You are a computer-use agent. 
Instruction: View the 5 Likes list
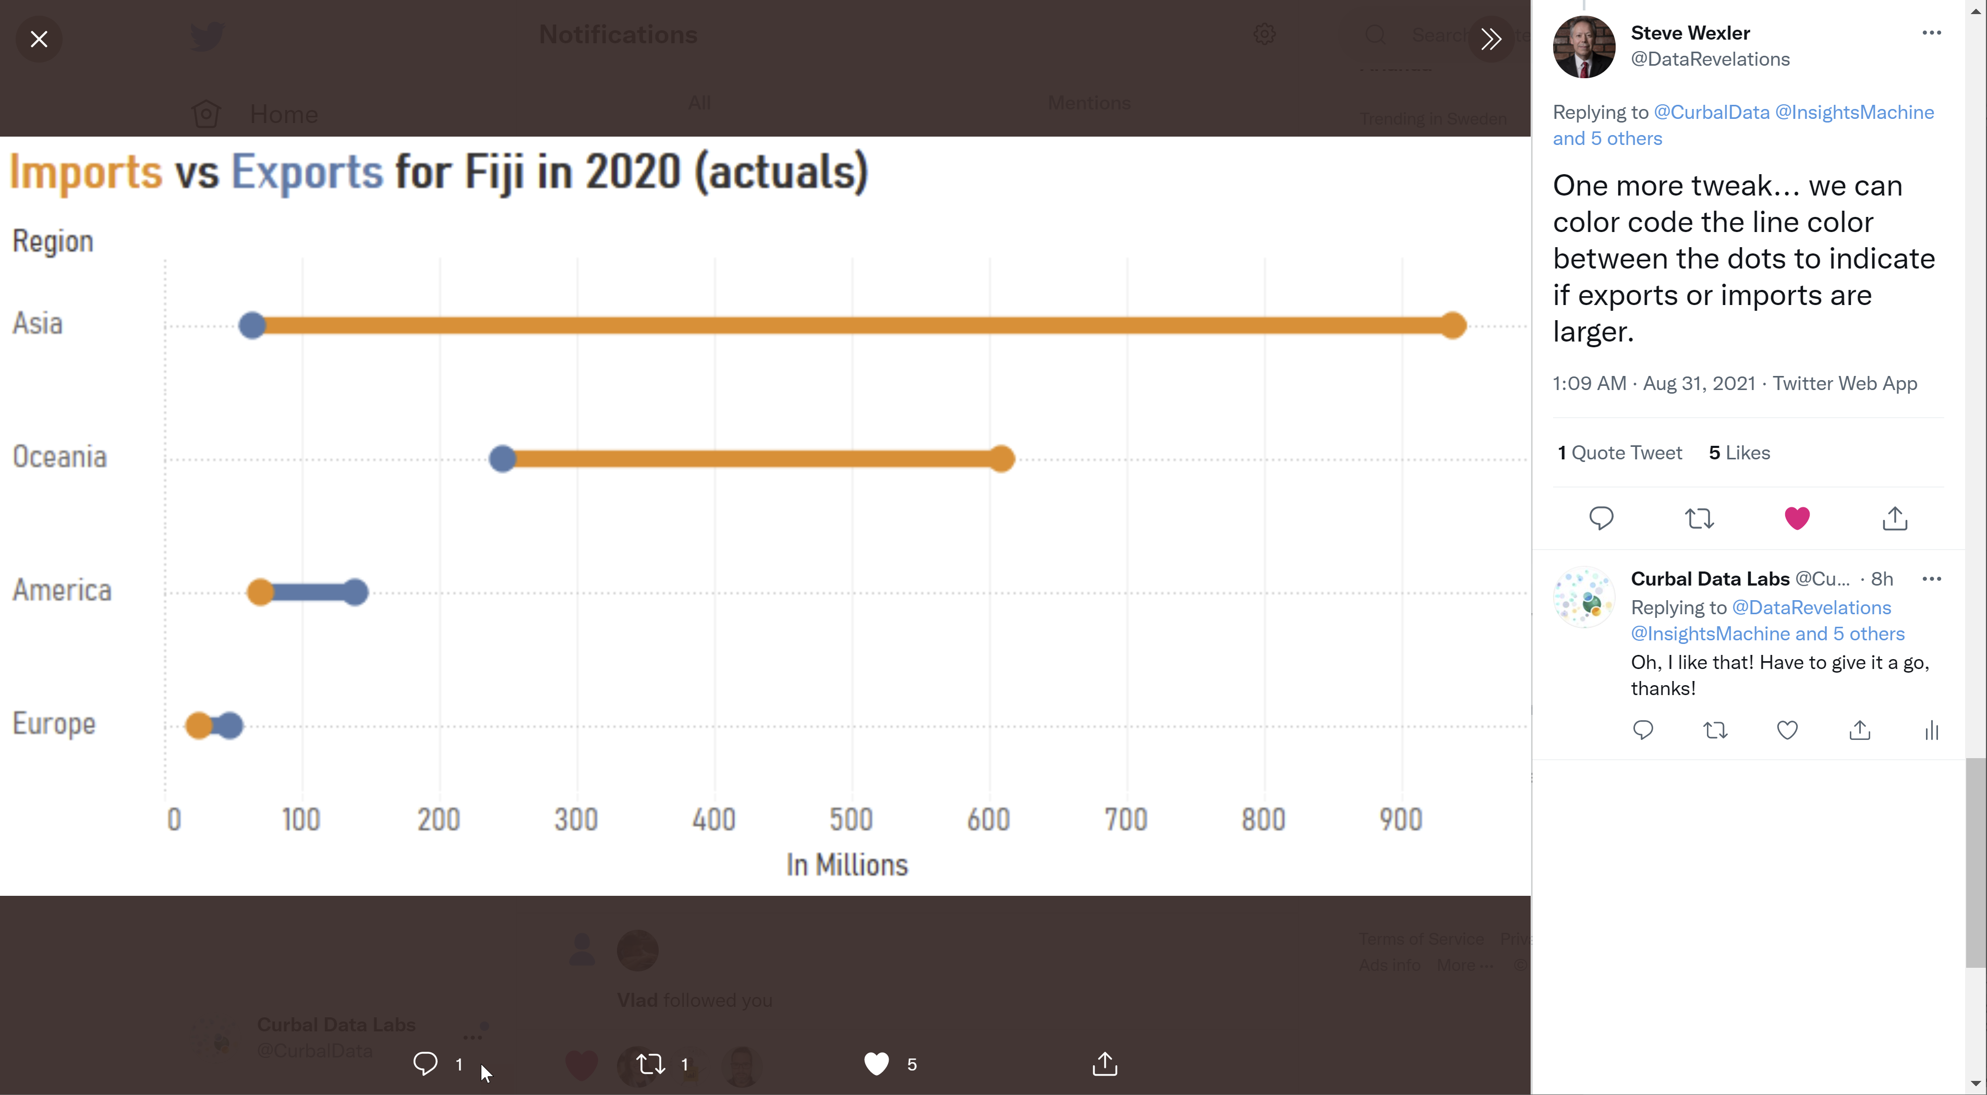tap(1739, 453)
